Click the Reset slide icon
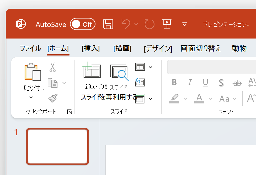The height and width of the screenshot is (175, 256). 140,82
